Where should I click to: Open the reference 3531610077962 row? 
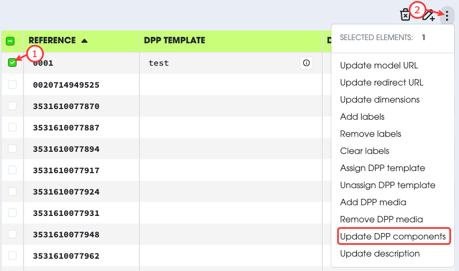point(66,256)
